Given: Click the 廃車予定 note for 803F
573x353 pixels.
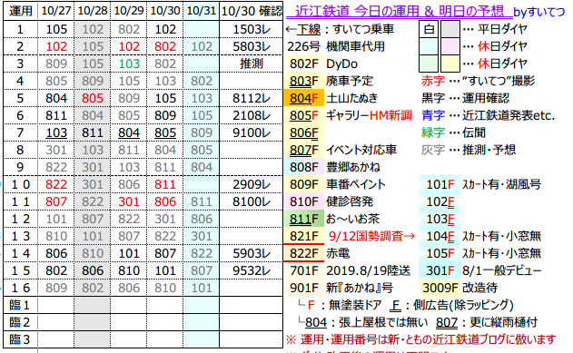Looking at the screenshot, I should pyautogui.click(x=350, y=81).
